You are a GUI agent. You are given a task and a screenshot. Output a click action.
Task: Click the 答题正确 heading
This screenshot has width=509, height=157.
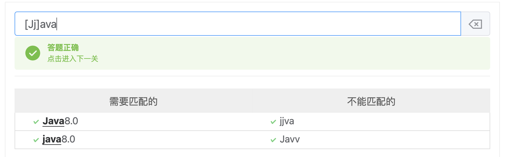pos(63,48)
